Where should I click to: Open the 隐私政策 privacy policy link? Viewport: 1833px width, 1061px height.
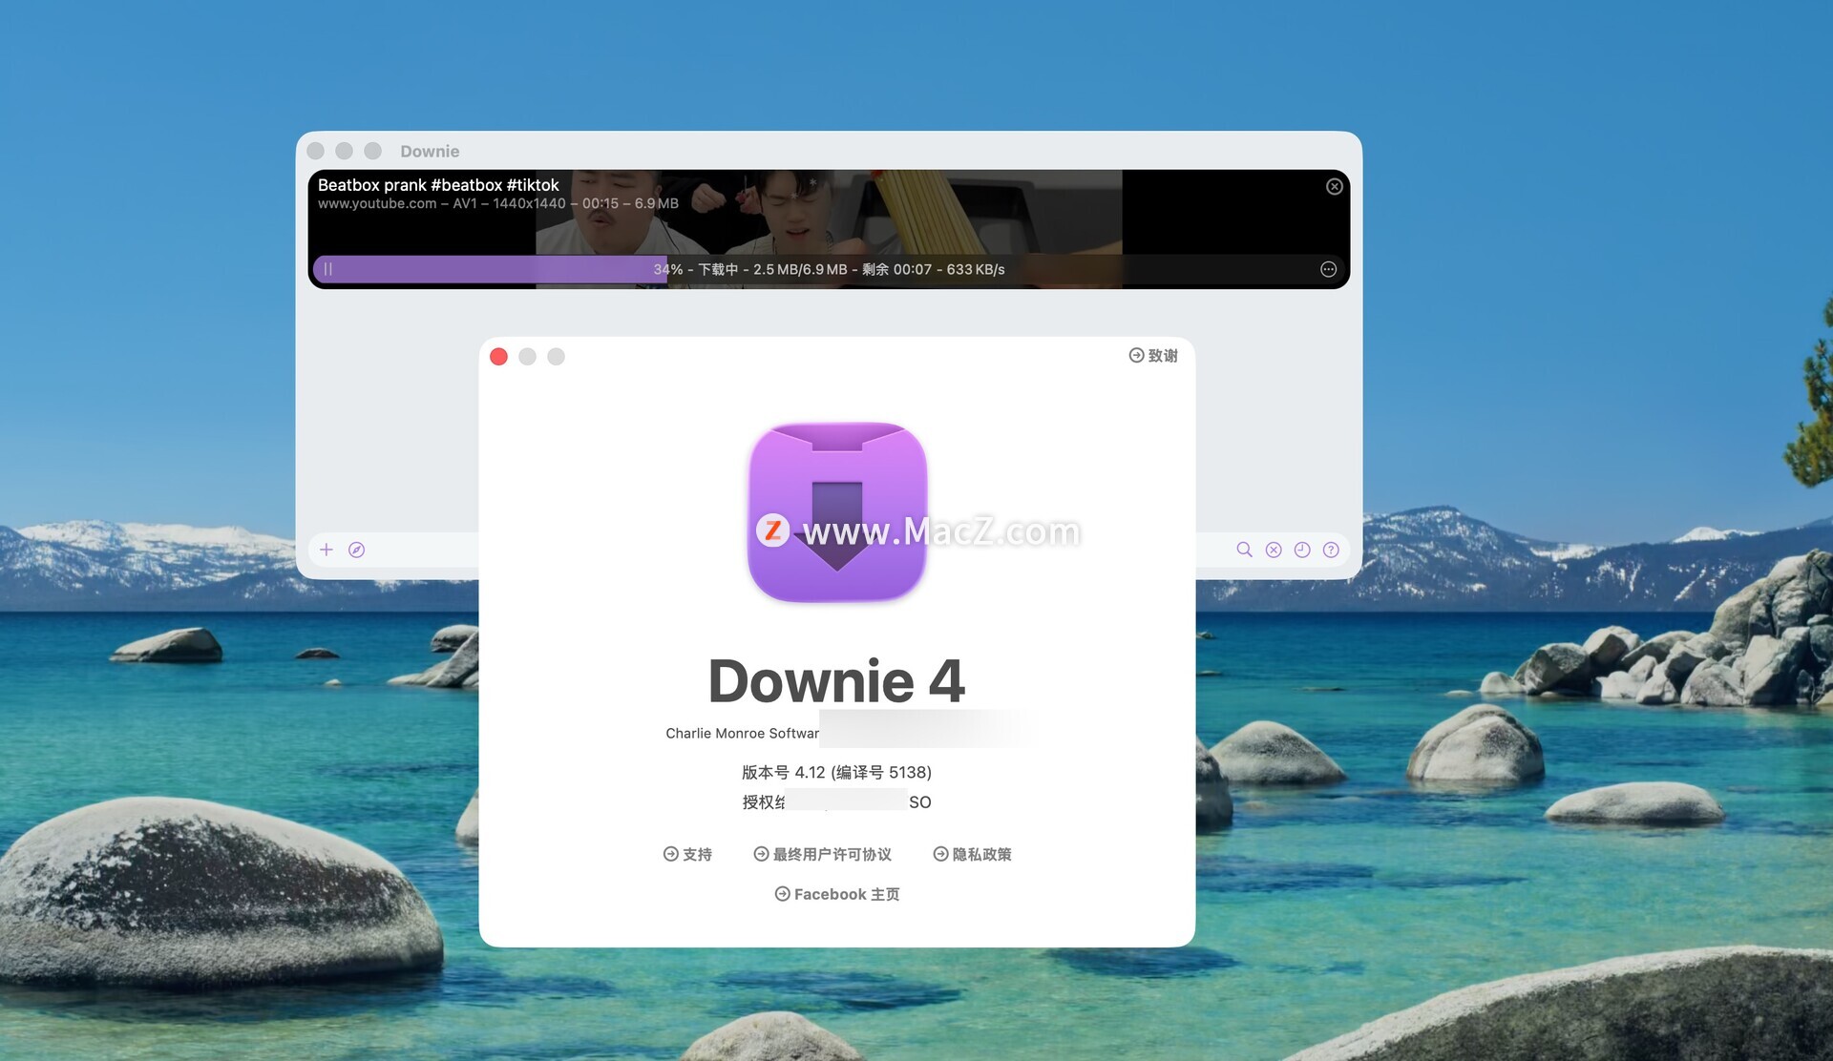pyautogui.click(x=972, y=855)
